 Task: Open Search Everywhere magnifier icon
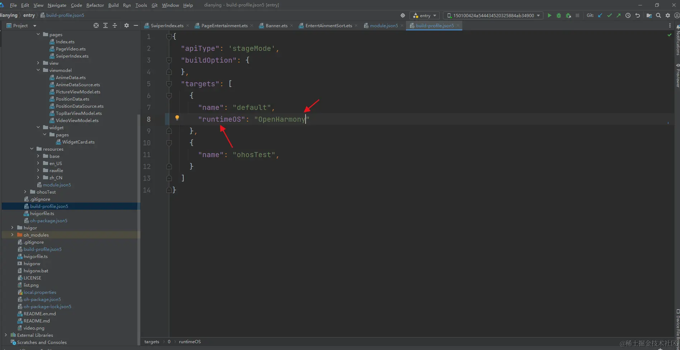point(658,15)
